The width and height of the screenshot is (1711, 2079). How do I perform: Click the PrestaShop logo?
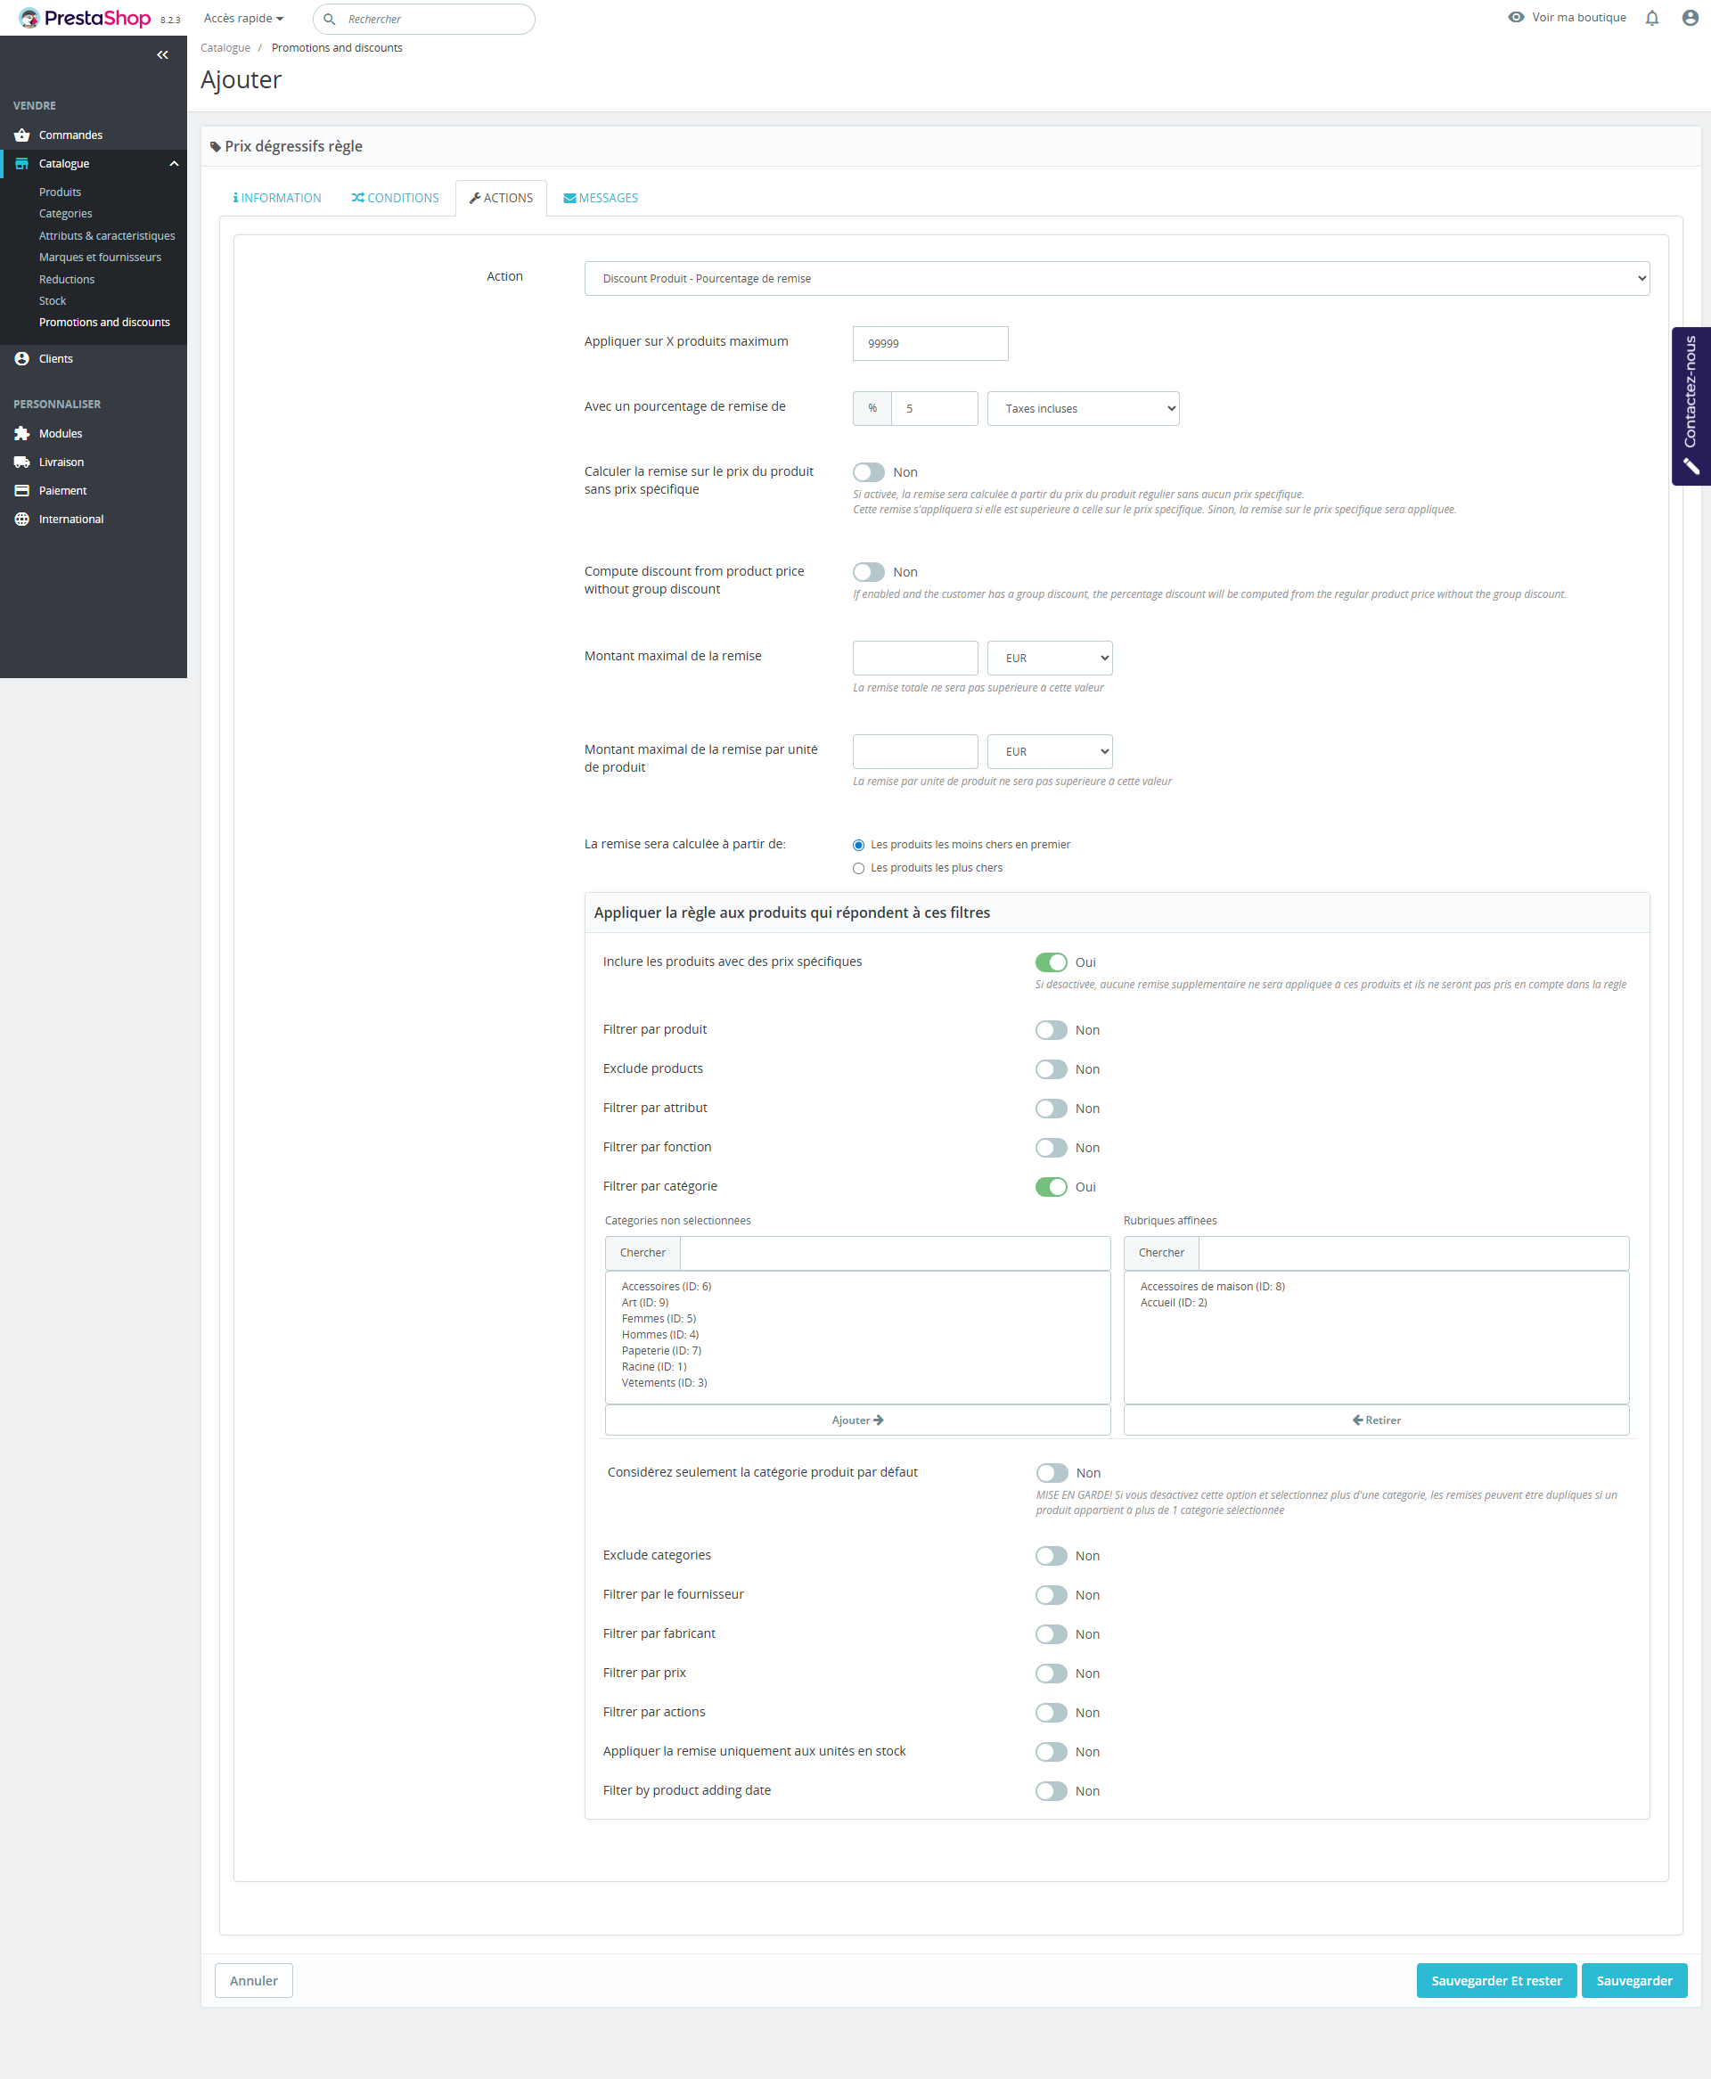pos(85,19)
